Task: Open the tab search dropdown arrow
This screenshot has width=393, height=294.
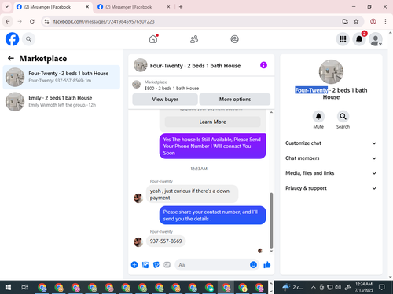Action: click(x=7, y=7)
